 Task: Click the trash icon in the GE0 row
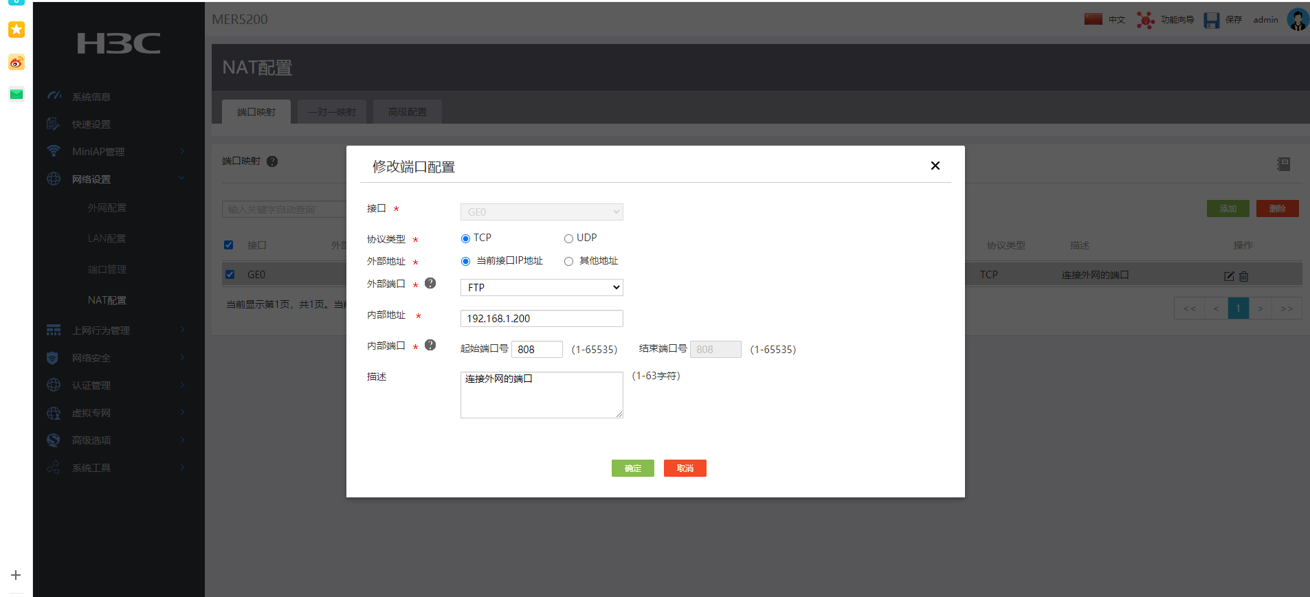click(x=1243, y=276)
